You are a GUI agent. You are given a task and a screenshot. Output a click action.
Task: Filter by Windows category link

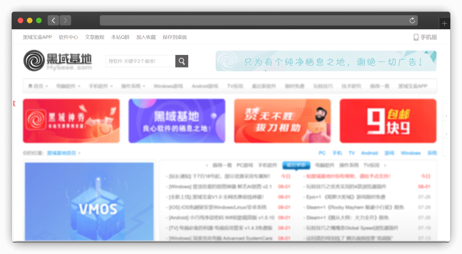coord(411,153)
